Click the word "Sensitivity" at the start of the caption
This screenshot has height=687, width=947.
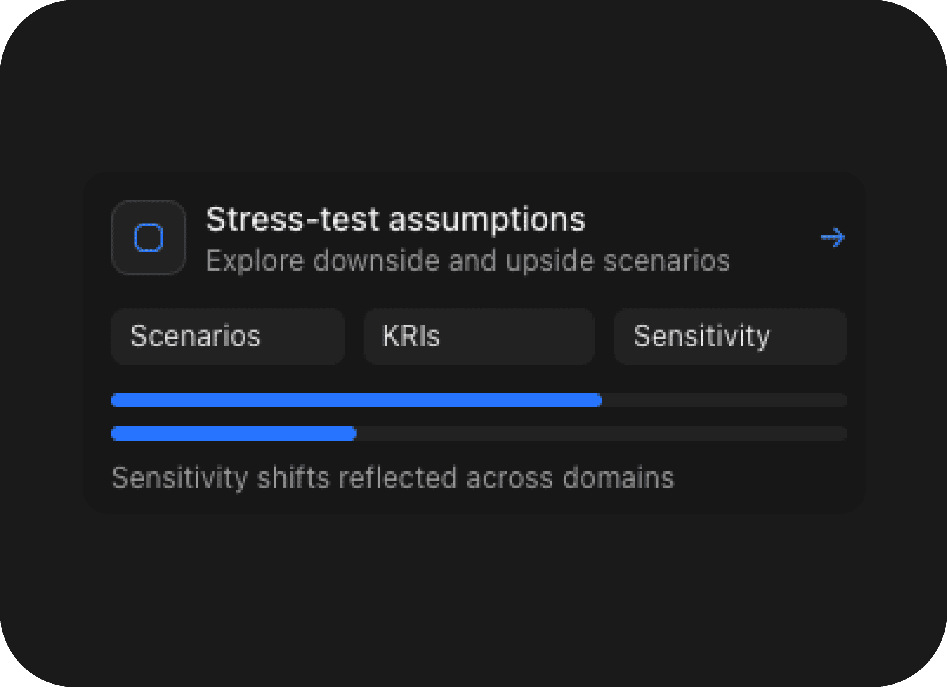click(180, 478)
